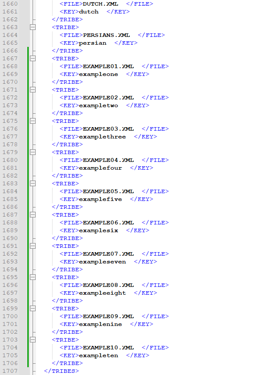Click the text EXAMPLE10.XML
The image size is (271, 375).
[x=109, y=348]
